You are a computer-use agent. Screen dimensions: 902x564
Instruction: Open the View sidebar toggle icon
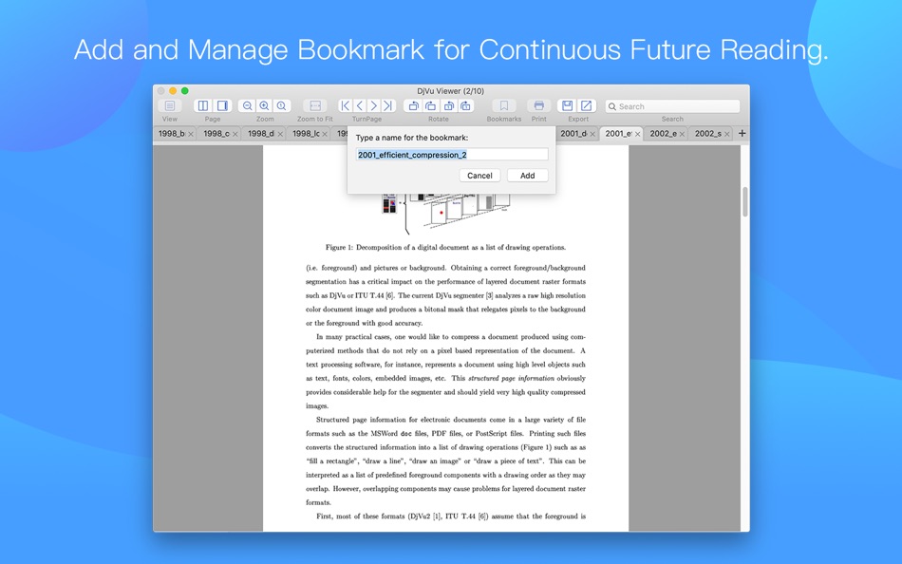170,106
